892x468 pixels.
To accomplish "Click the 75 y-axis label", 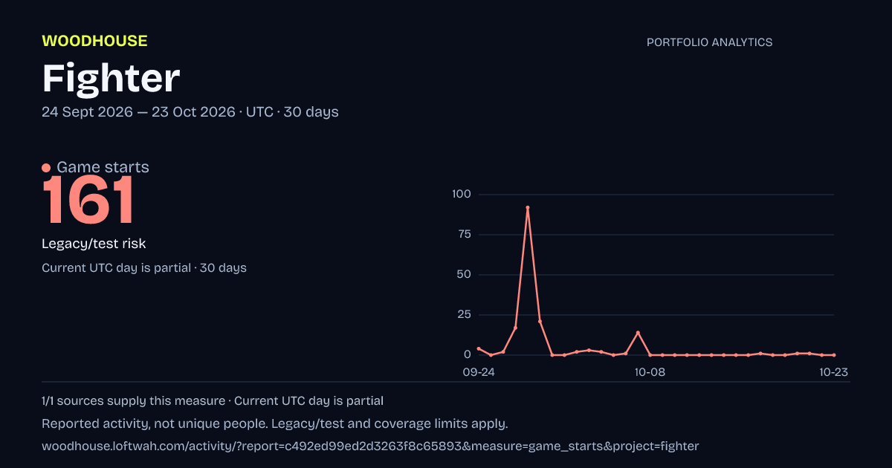I will point(465,235).
